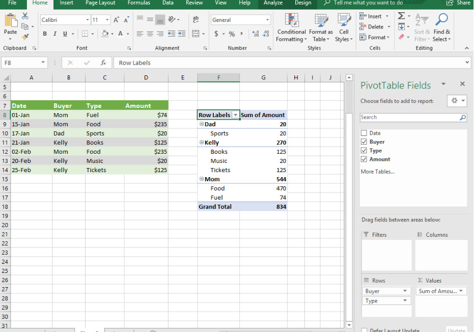Open the Buyer field dropdown in Rows area
Viewport: 474px width, 332px height.
[405, 291]
